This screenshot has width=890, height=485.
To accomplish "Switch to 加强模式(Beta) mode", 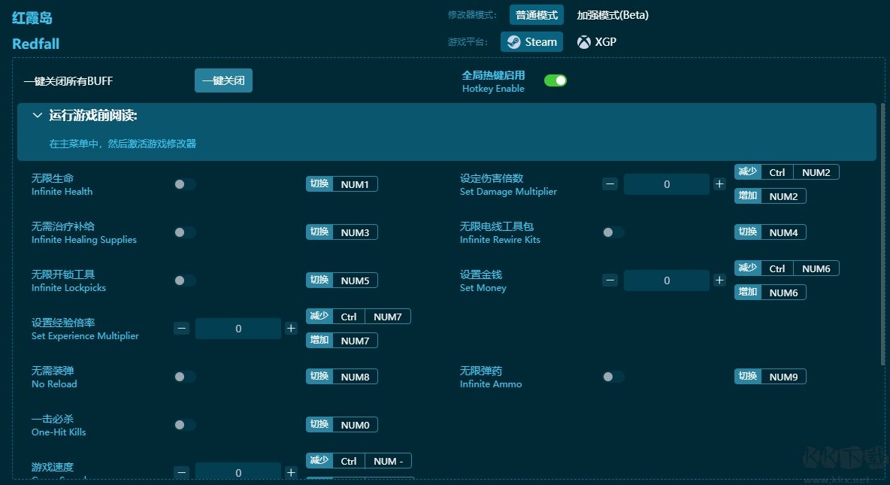I will click(613, 15).
